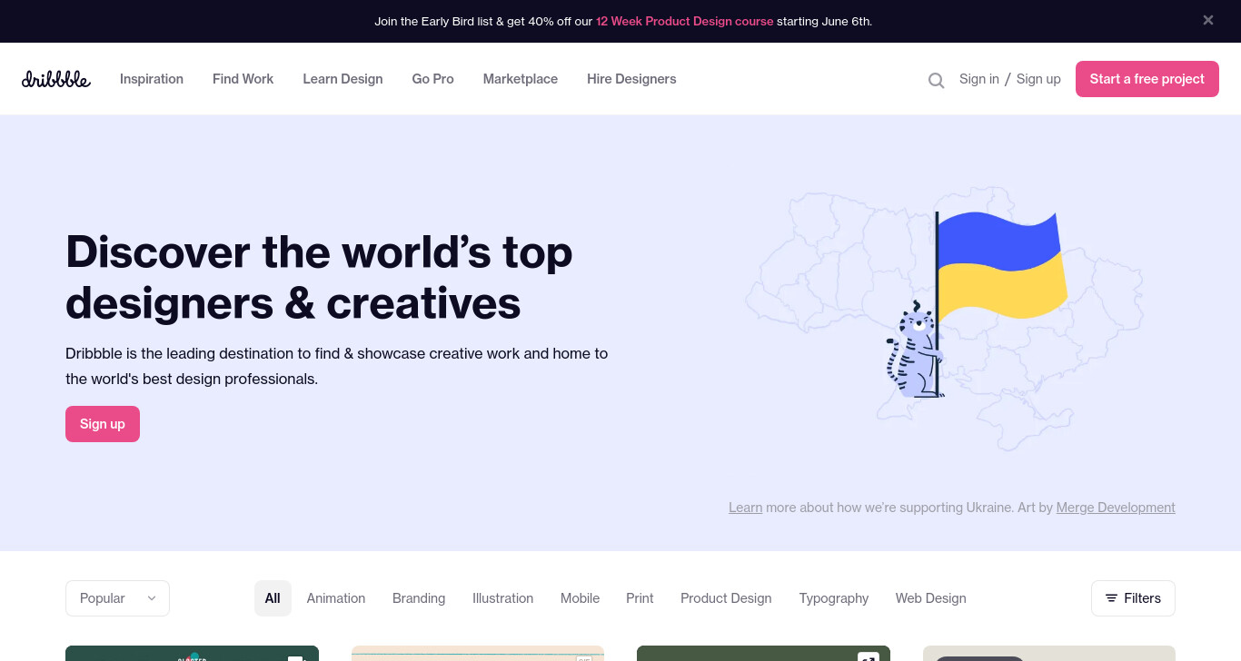Expand the Popular sort dropdown

point(117,598)
